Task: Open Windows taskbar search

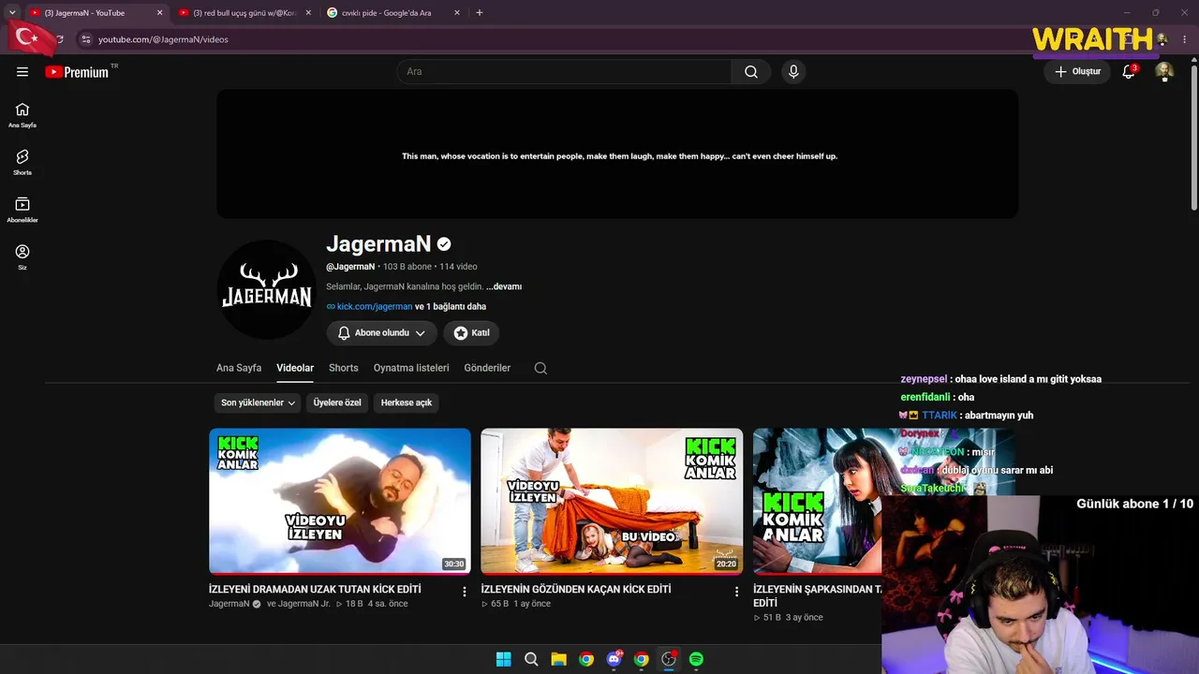Action: [531, 659]
